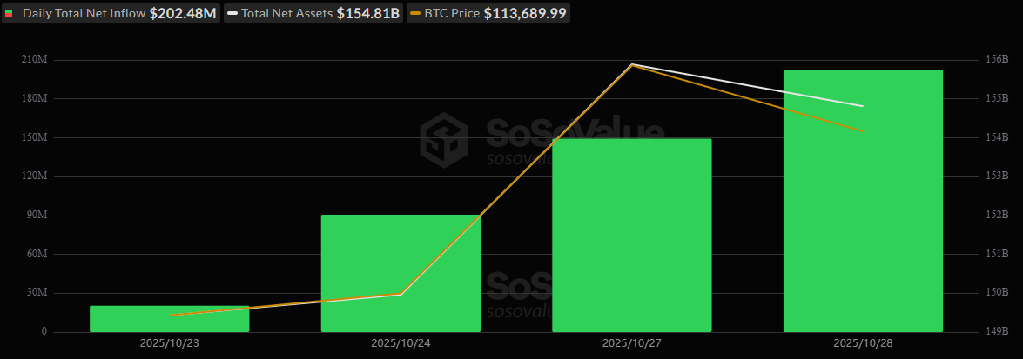
Task: Select the green bar for 2025/10/24
Action: 400,273
